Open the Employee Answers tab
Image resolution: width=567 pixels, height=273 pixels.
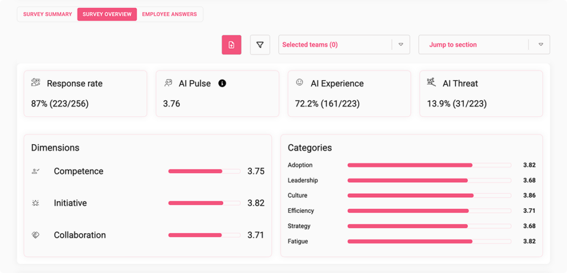pos(169,14)
